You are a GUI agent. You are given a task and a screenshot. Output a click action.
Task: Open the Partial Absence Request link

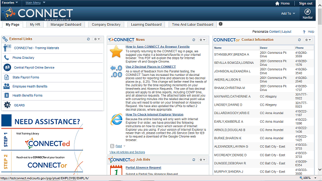click(x=143, y=167)
